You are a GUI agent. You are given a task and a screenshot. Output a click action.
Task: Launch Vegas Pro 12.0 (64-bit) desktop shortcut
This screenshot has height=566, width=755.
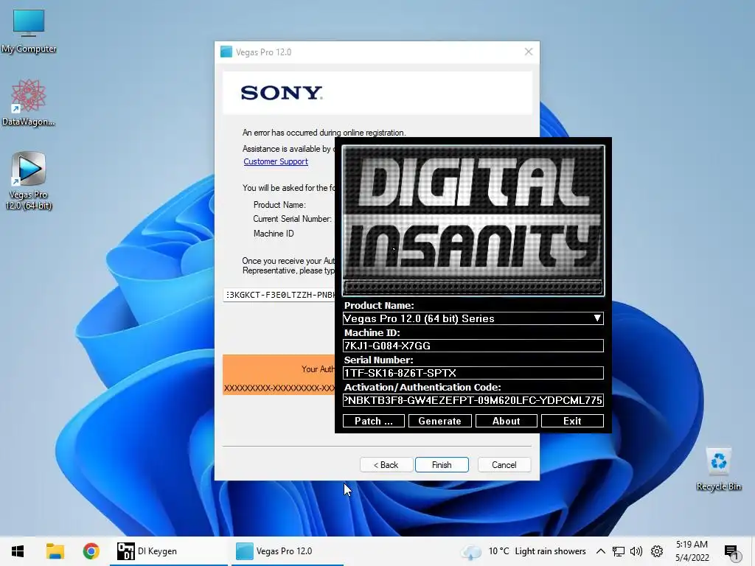(x=29, y=181)
